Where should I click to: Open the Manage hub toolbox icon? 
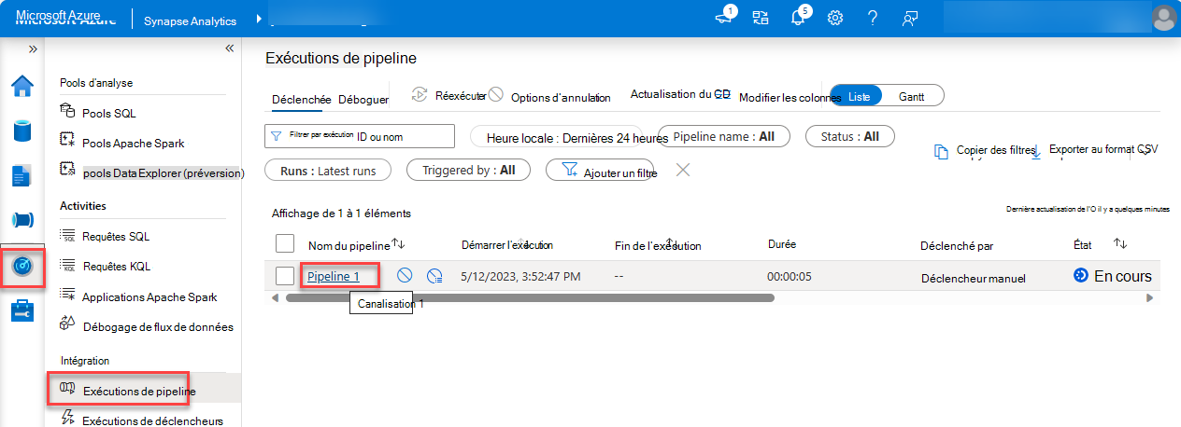click(x=22, y=311)
